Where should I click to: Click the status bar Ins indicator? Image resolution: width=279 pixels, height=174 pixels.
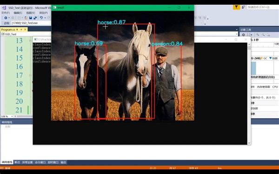219,168
